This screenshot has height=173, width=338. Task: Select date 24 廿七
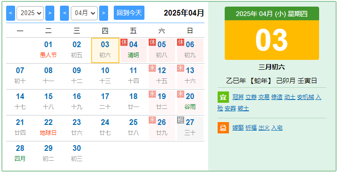(105, 128)
